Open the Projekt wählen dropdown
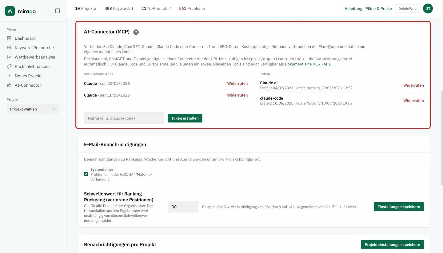 33,109
